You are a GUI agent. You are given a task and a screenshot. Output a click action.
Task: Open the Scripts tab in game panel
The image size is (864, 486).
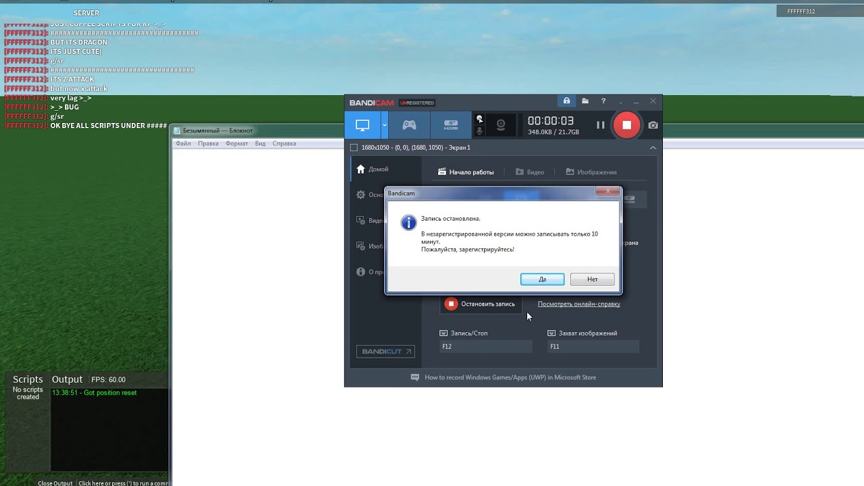[28, 379]
